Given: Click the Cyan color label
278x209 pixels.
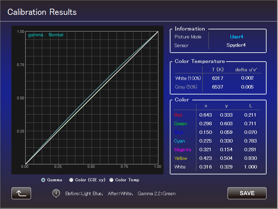Looking at the screenshot, I should pyautogui.click(x=179, y=141).
